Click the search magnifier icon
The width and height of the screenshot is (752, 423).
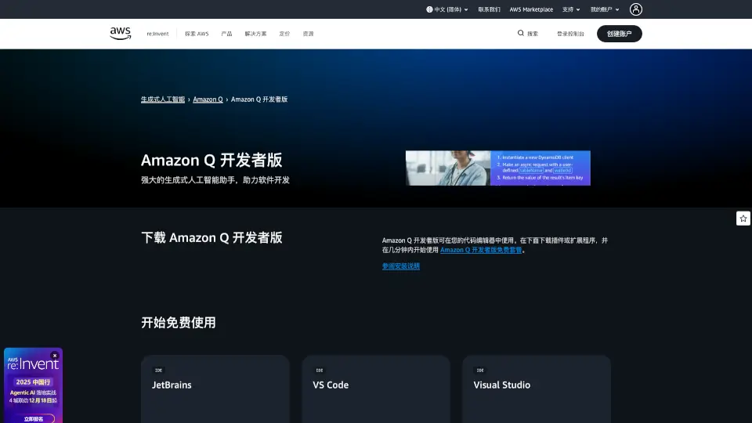(x=520, y=33)
